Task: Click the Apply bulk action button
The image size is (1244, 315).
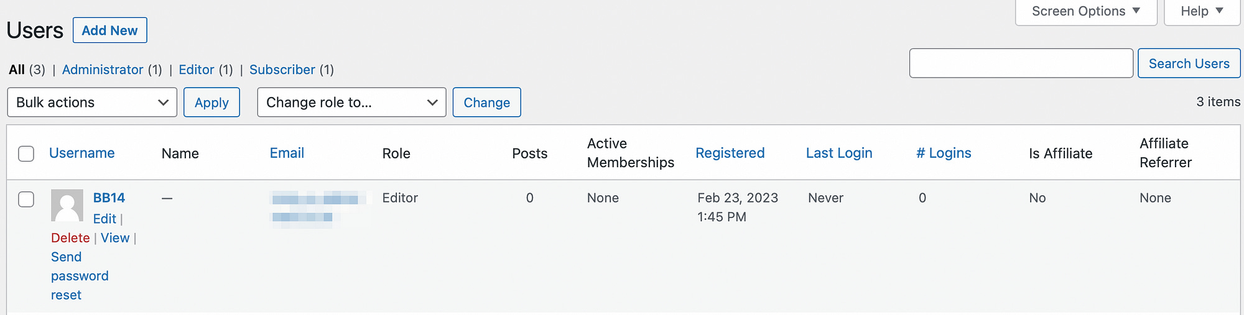Action: point(211,103)
